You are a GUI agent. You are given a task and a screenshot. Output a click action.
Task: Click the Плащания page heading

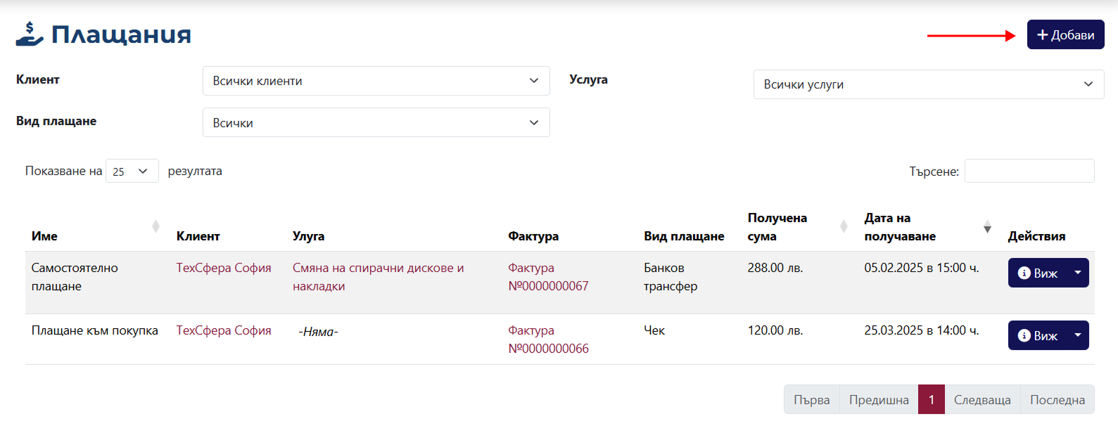[121, 34]
